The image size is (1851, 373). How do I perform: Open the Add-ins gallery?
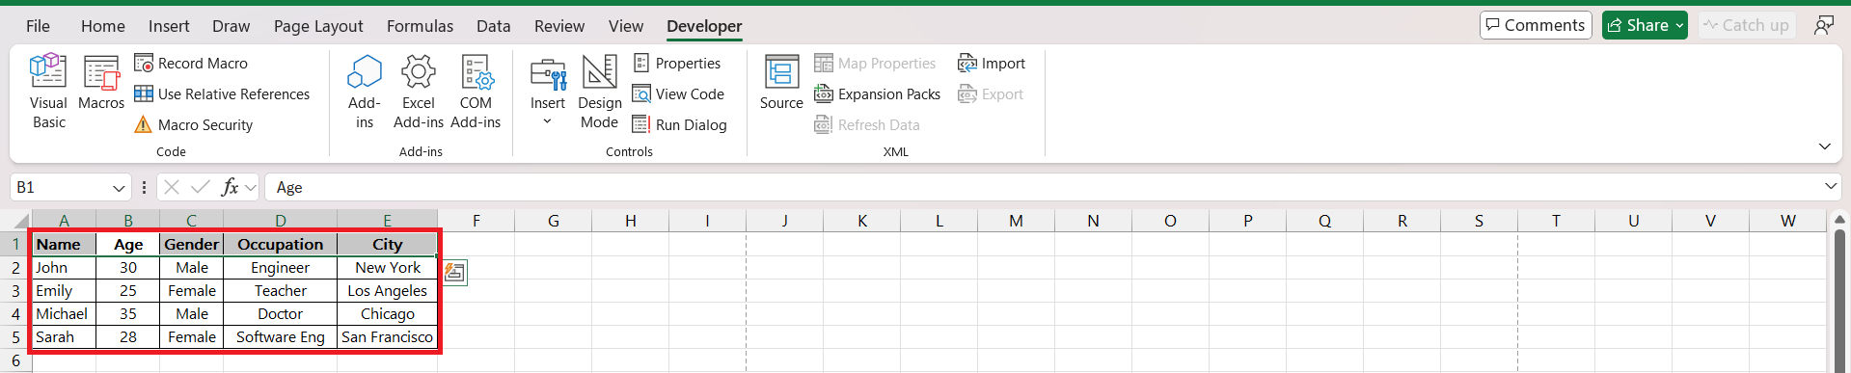[x=365, y=92]
